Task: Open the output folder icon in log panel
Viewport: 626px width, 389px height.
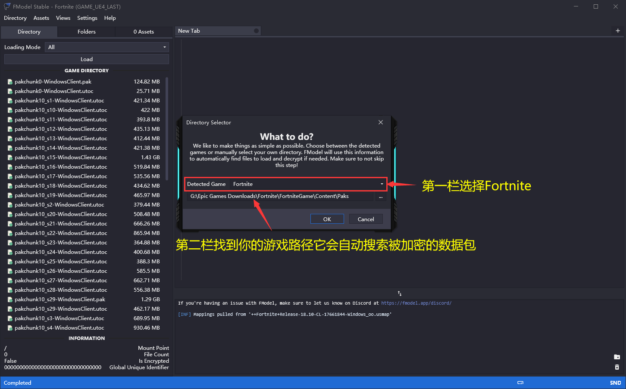Action: [x=617, y=357]
